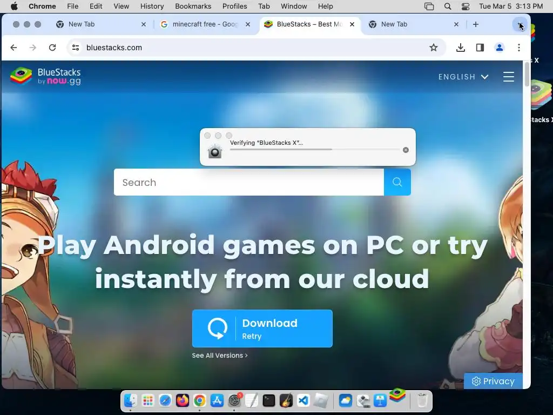
Task: Open Chrome profile avatar icon
Action: point(499,48)
